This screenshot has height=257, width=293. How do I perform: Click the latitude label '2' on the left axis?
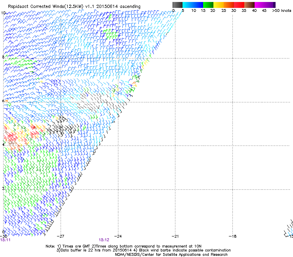coord(3,189)
